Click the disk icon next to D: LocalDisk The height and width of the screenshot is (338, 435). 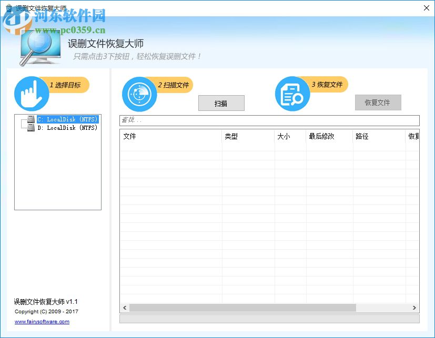[30, 128]
